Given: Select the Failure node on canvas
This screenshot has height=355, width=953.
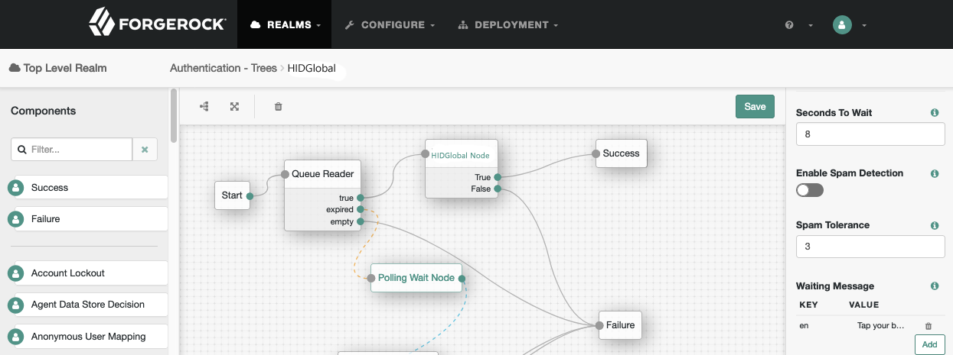Looking at the screenshot, I should [620, 325].
